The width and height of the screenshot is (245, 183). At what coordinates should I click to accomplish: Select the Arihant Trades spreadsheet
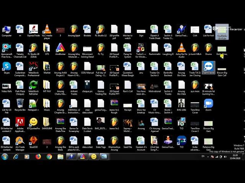(74, 88)
